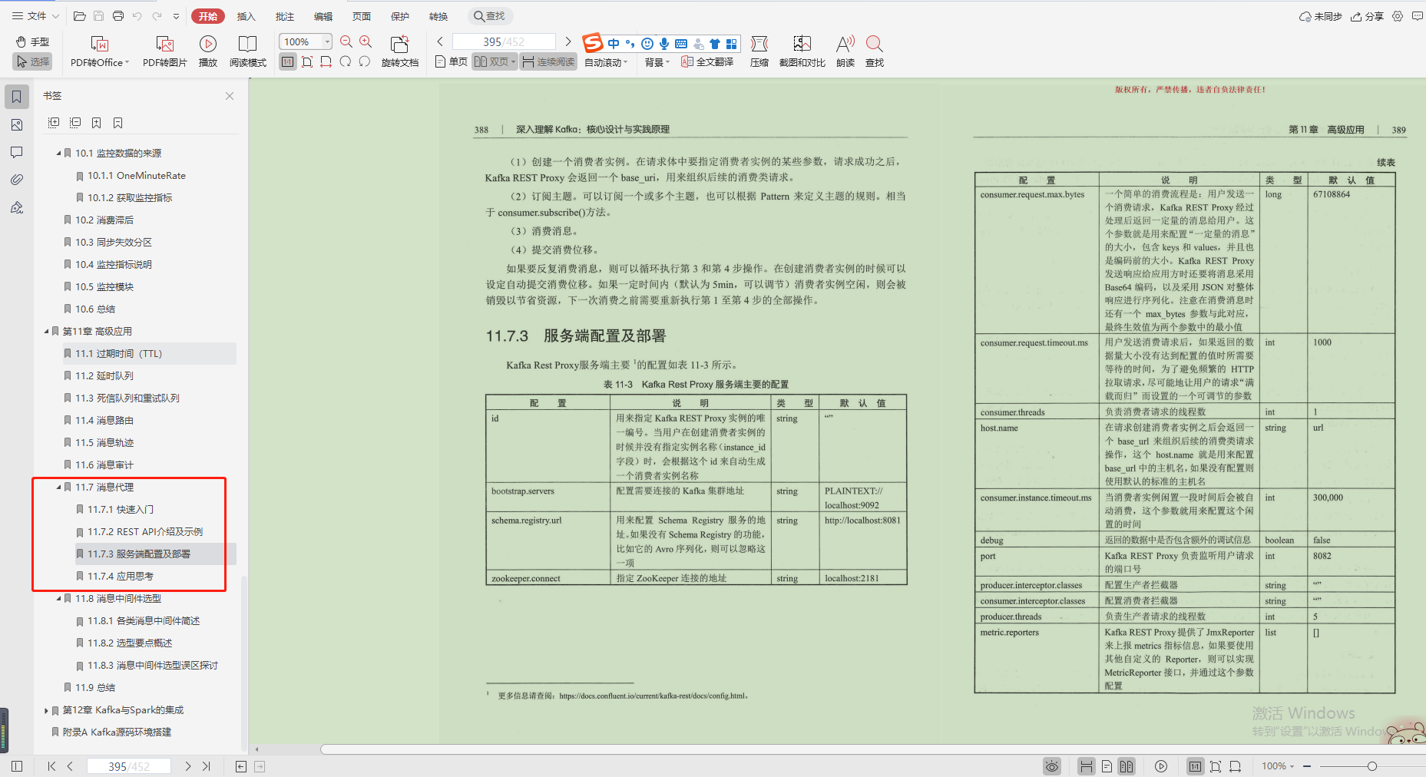Click the zoom slider handle in the status bar
This screenshot has width=1426, height=777.
pyautogui.click(x=1371, y=766)
